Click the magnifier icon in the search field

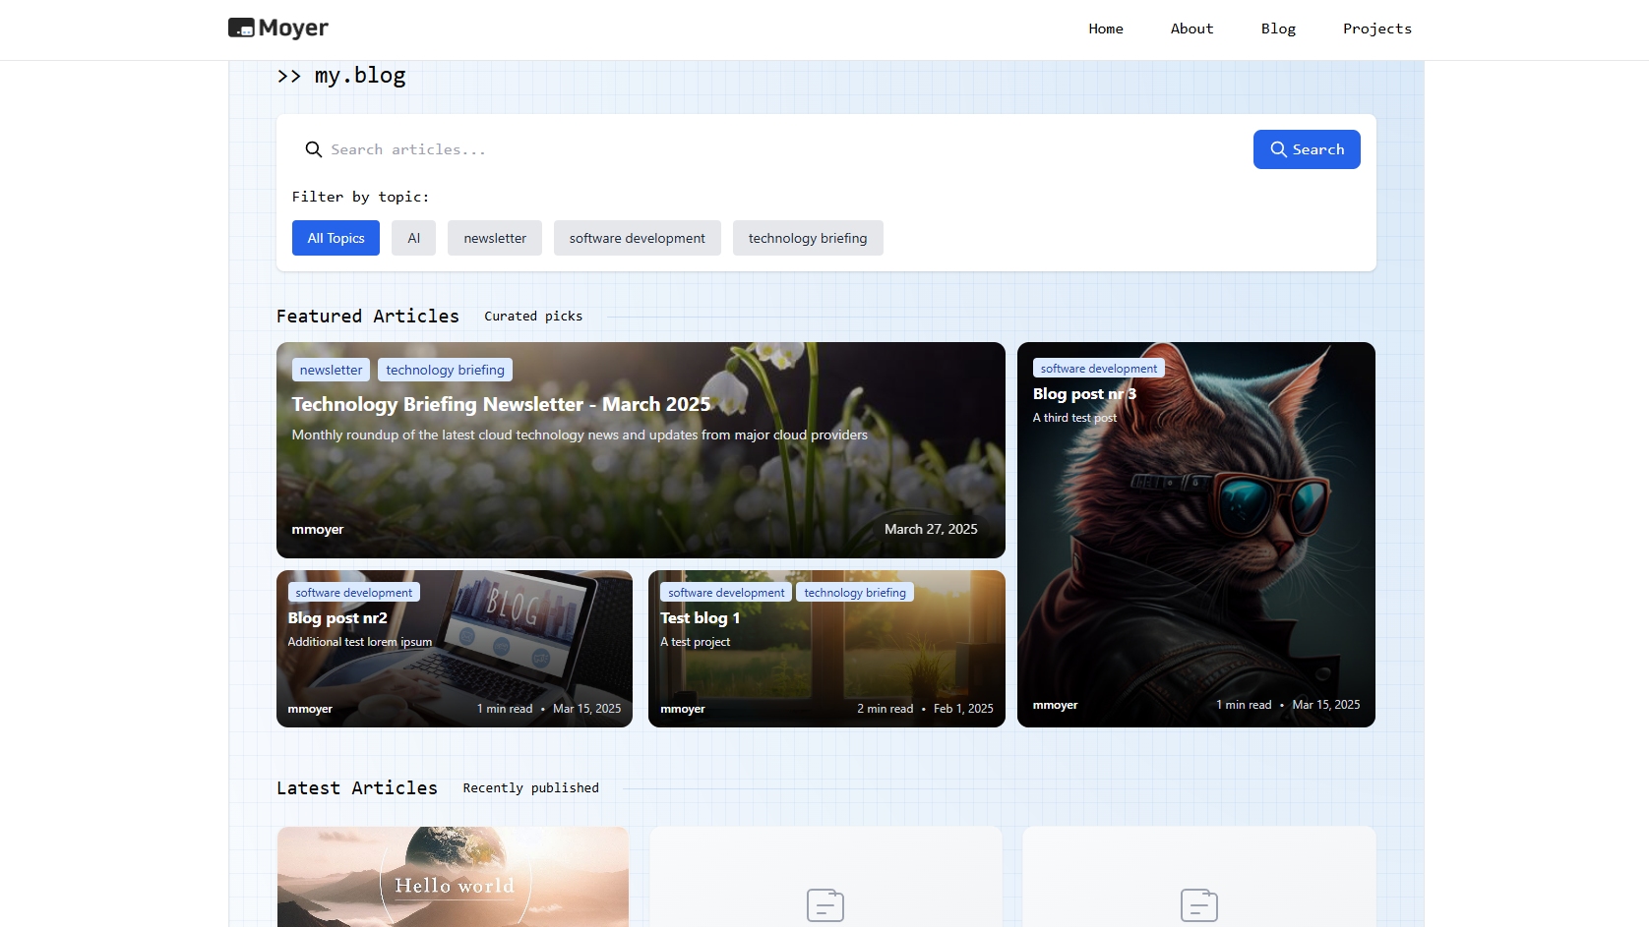click(x=313, y=149)
